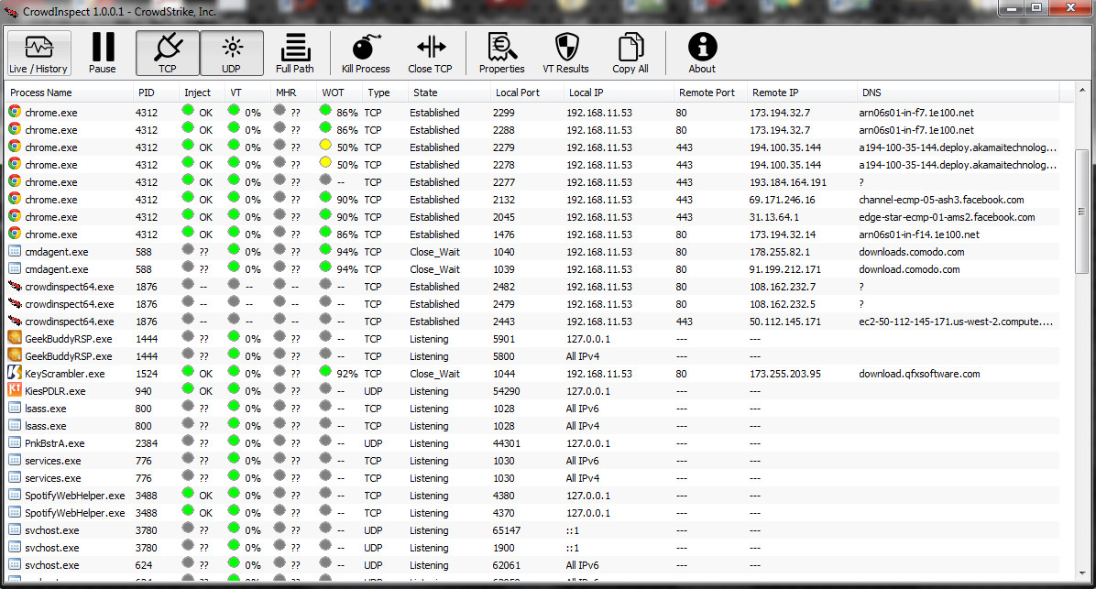Click svchost icon on port 65147 row
The image size is (1096, 589).
coord(15,530)
